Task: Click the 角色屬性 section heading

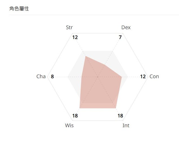Action: [19, 8]
